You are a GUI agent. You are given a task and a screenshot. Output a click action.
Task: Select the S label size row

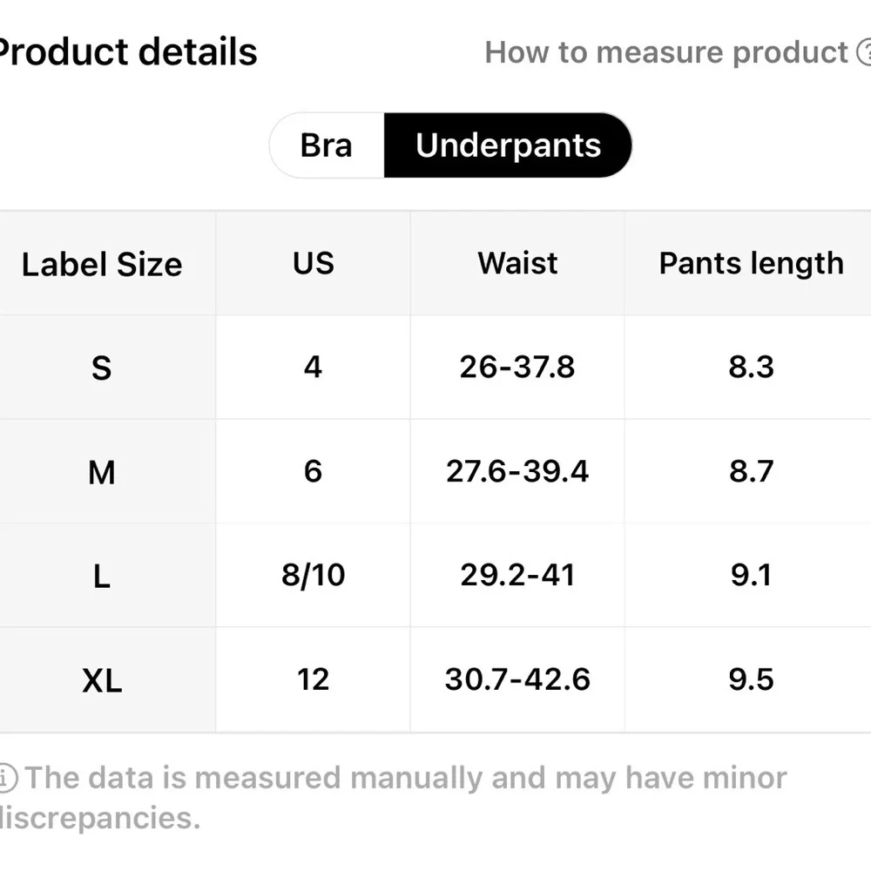click(x=102, y=368)
